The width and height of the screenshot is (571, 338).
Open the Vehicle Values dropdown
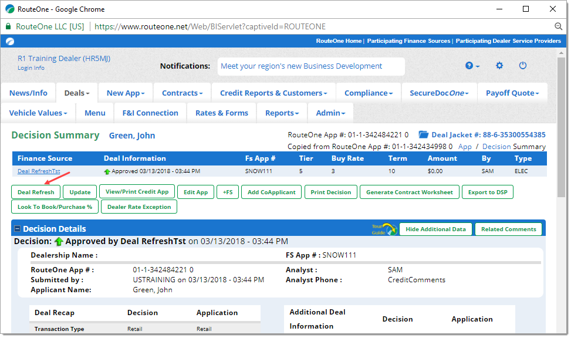[38, 113]
